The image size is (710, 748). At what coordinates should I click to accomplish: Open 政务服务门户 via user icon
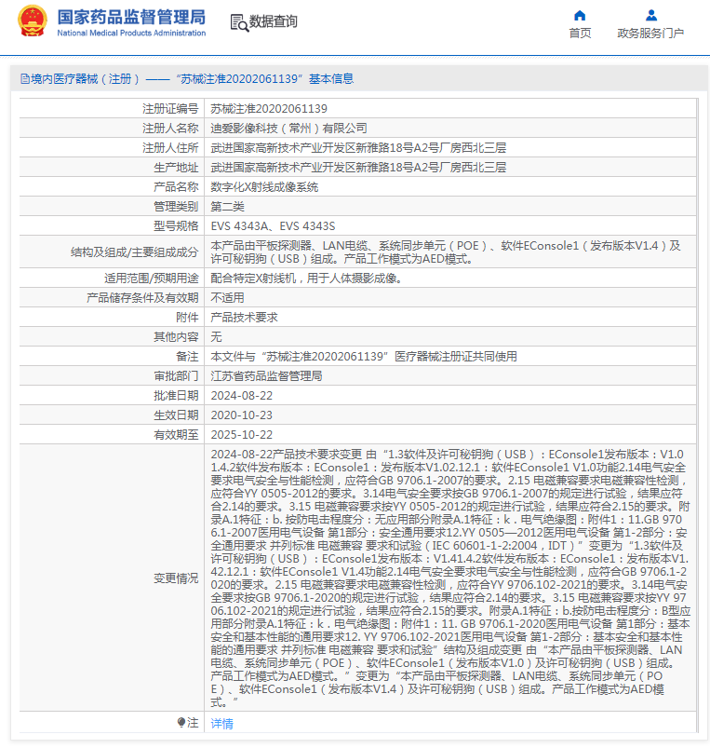click(x=651, y=16)
